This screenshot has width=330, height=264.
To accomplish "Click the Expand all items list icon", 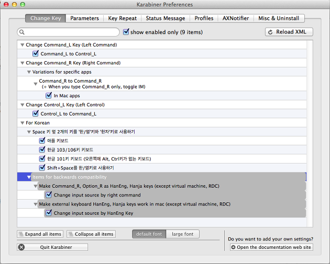I will pos(20,234).
